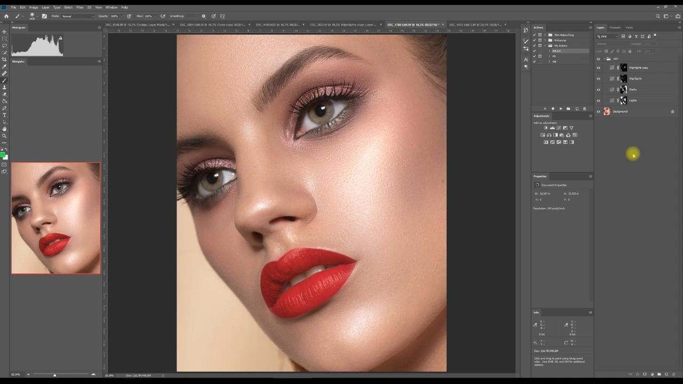Open the Filter menu

pyautogui.click(x=80, y=7)
